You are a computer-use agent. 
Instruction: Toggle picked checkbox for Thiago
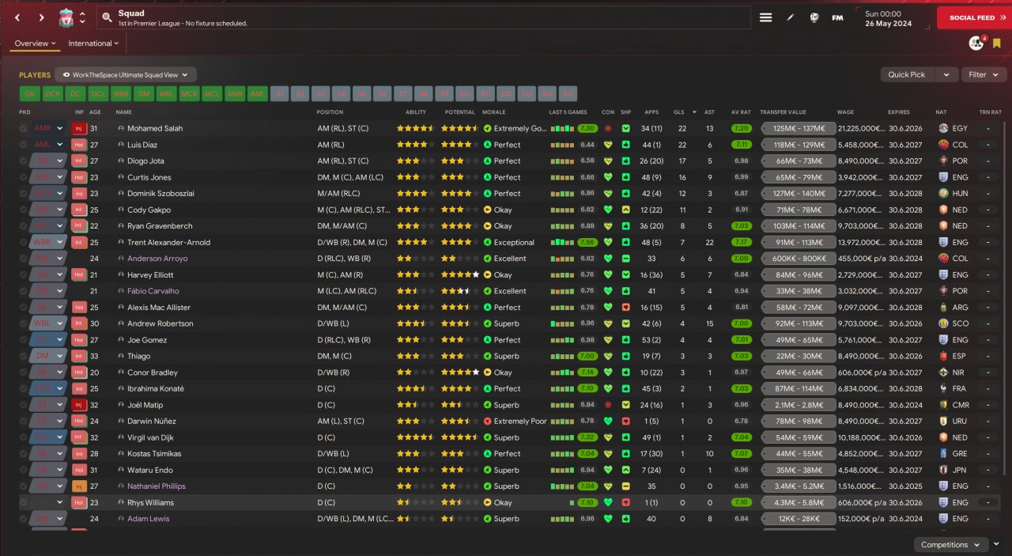tap(23, 356)
